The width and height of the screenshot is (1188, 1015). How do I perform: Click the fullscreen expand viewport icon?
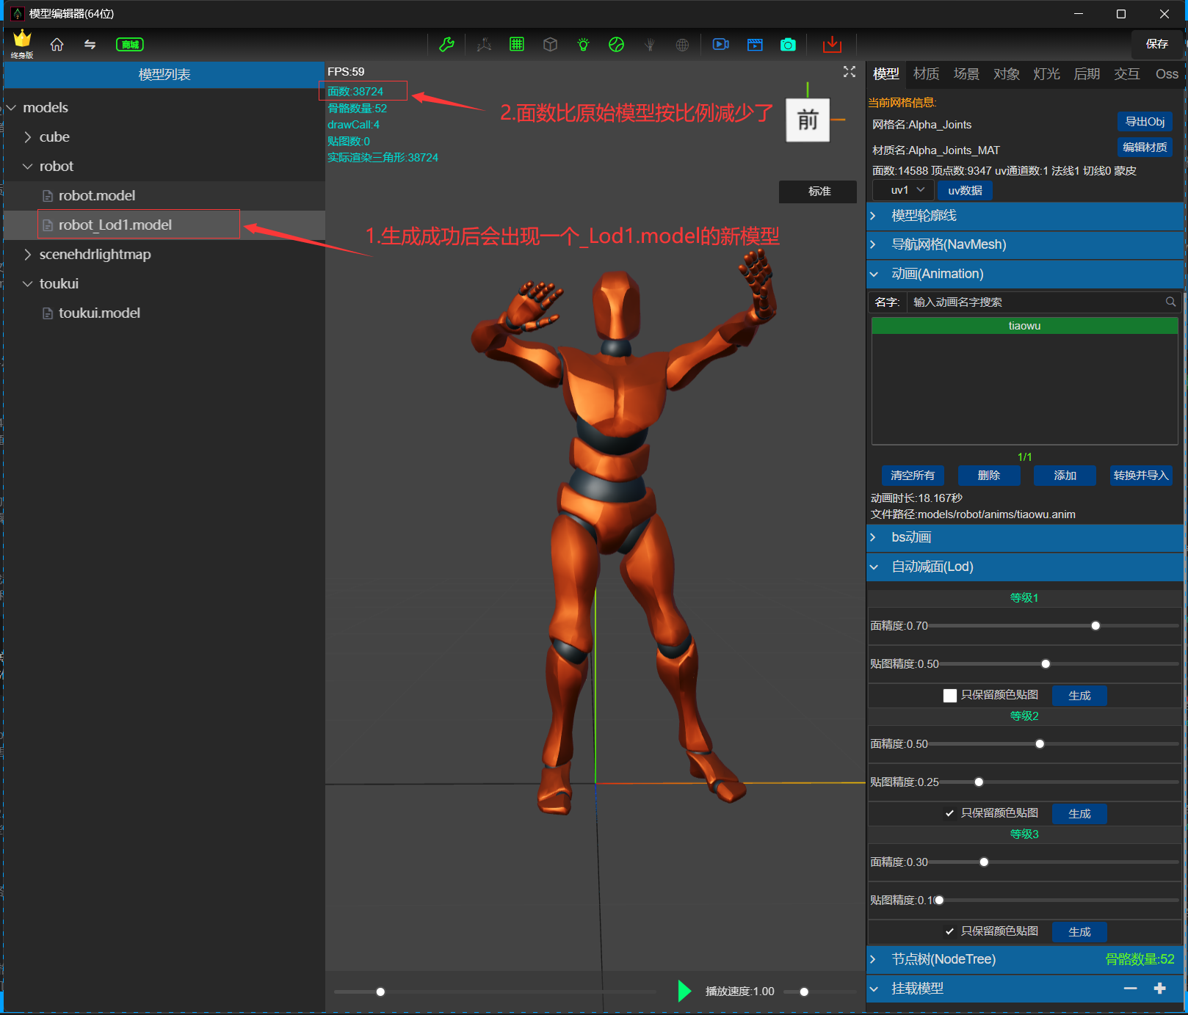(x=850, y=71)
